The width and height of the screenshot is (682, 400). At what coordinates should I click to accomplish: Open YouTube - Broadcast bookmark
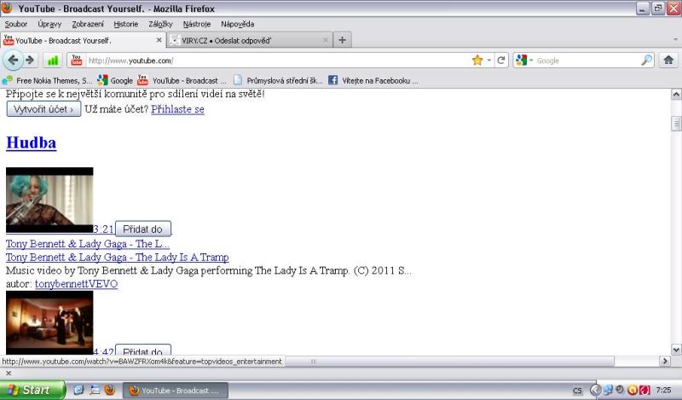[x=182, y=80]
